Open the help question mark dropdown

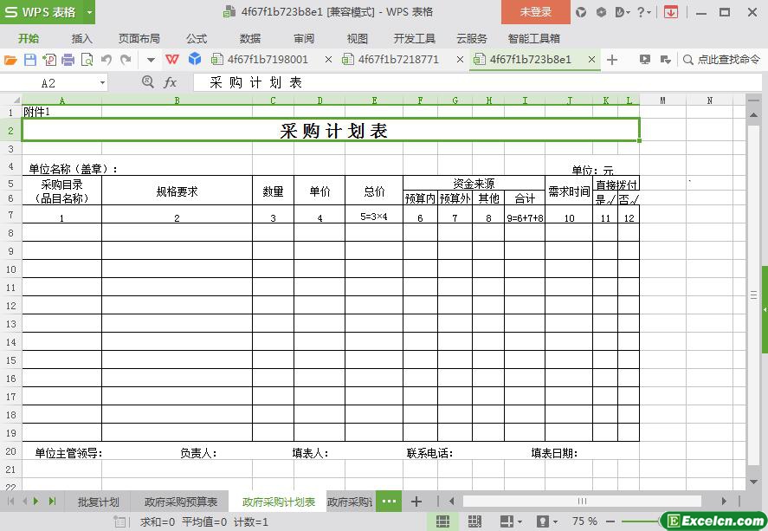(x=644, y=12)
